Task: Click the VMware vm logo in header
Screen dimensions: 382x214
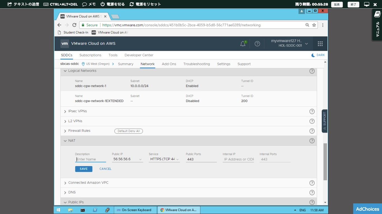Action: (65, 43)
